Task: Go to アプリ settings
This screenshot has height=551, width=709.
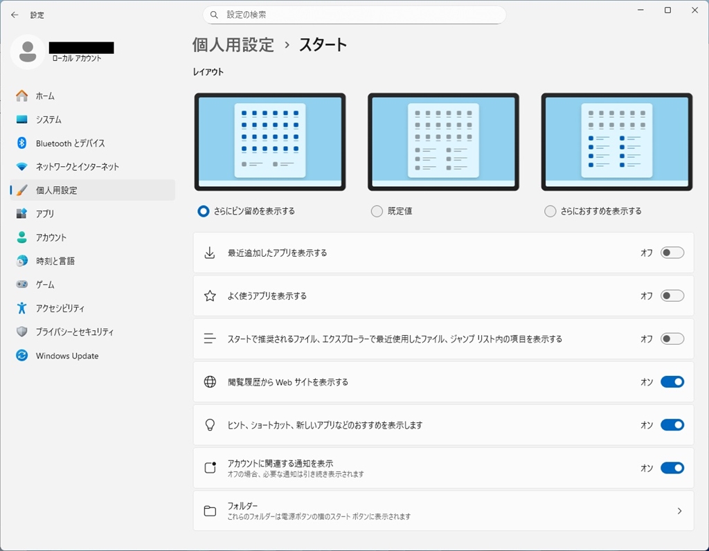Action: tap(93, 213)
